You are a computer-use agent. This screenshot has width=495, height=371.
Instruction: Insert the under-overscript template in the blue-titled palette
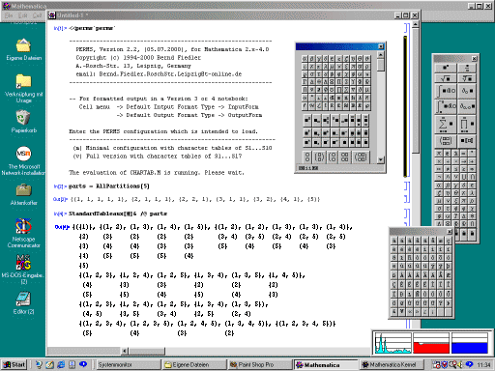pos(366,121)
